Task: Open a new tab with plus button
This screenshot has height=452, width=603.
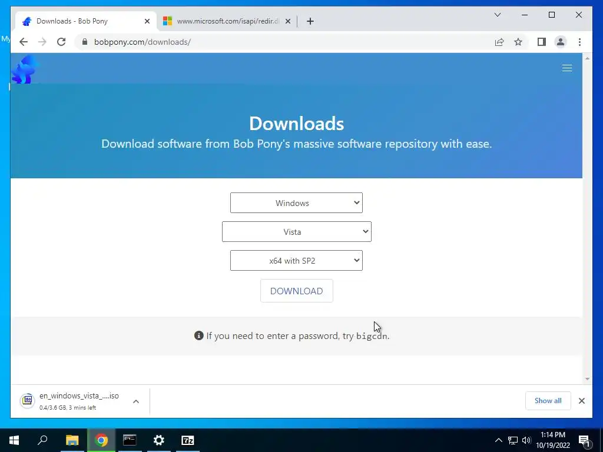Action: [x=310, y=21]
